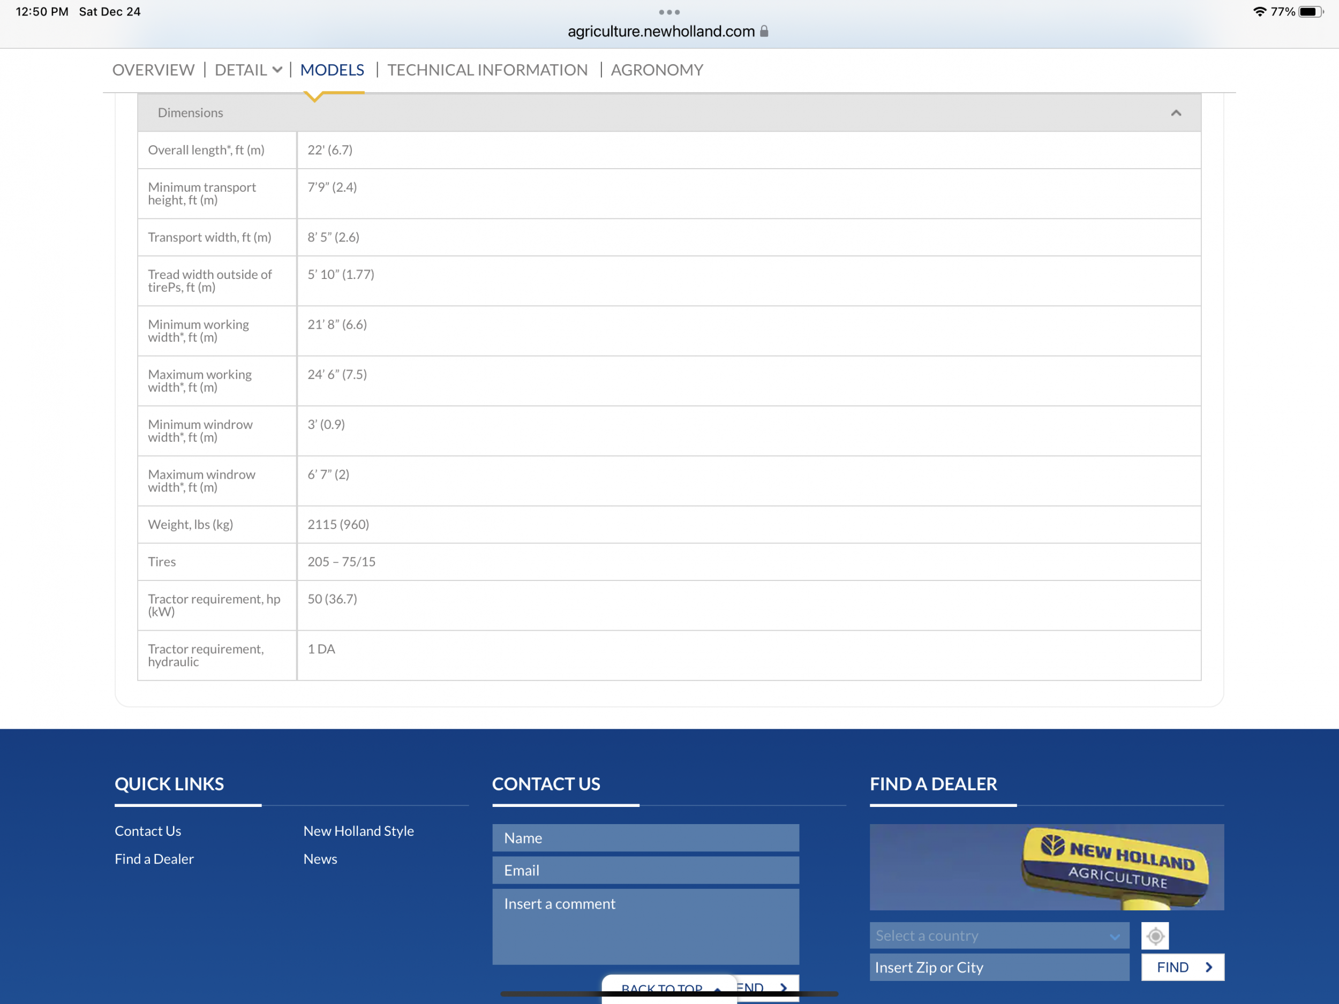
Task: Select the 22' (6.7) overall length value
Action: point(330,149)
